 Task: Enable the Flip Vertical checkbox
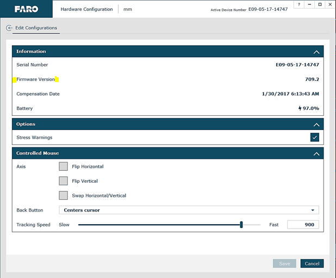point(63,181)
